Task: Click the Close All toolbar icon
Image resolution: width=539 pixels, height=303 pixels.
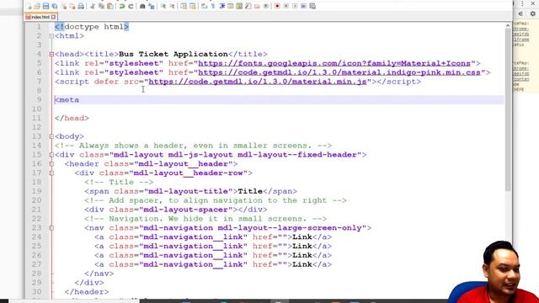Action: coord(72,6)
